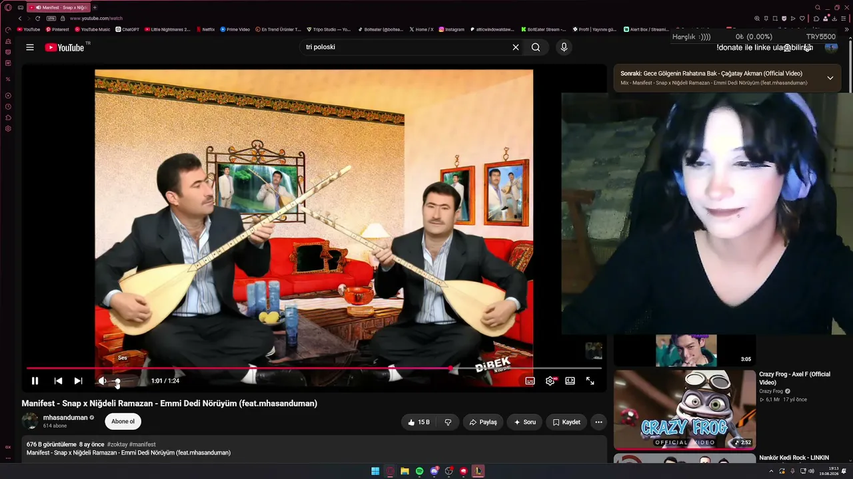
Task: Open the #zoktay hashtag link
Action: tap(117, 444)
